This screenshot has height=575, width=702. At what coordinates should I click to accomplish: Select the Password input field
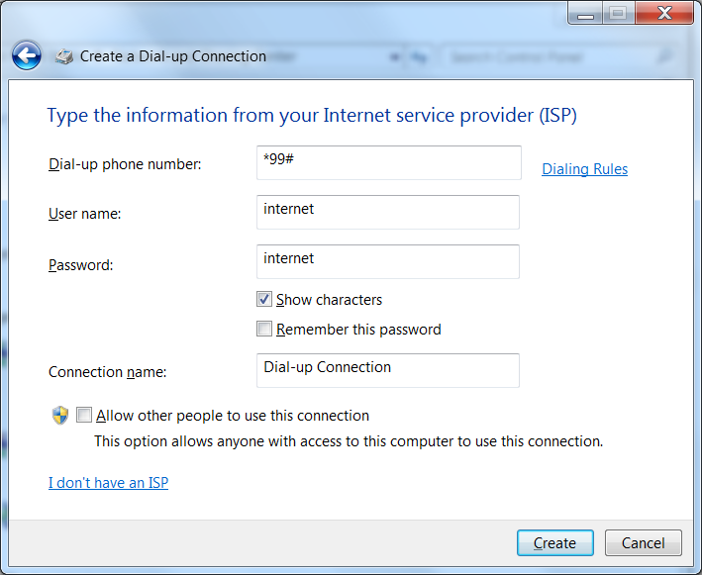click(x=387, y=261)
